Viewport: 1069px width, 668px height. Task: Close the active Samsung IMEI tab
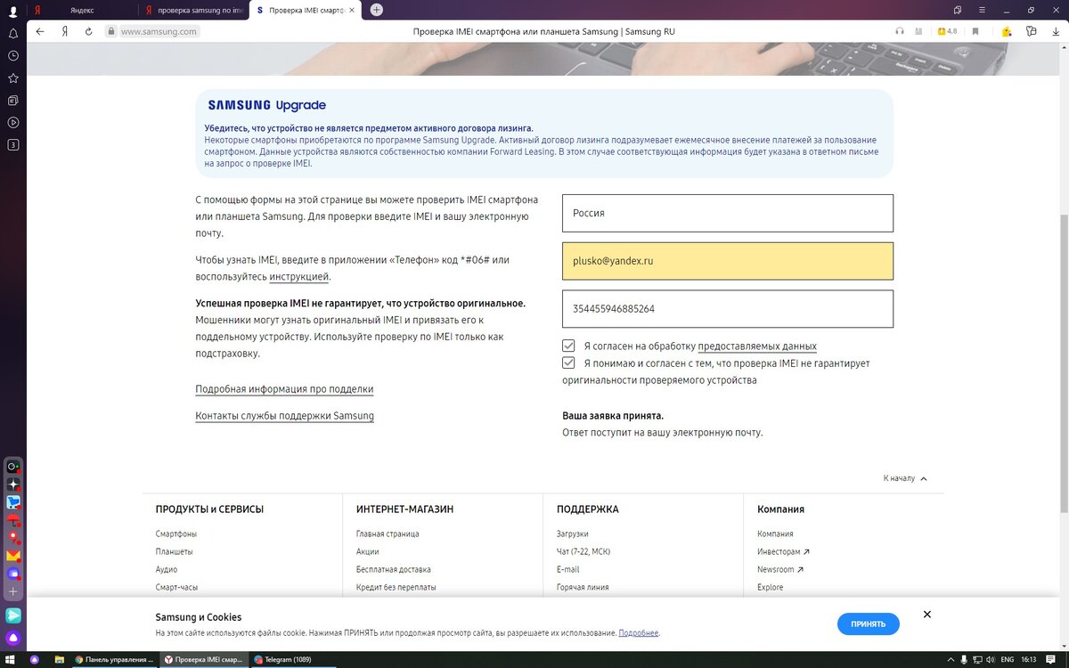[353, 10]
